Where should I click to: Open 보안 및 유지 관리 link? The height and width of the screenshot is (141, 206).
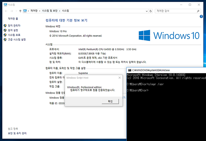pos(17,133)
